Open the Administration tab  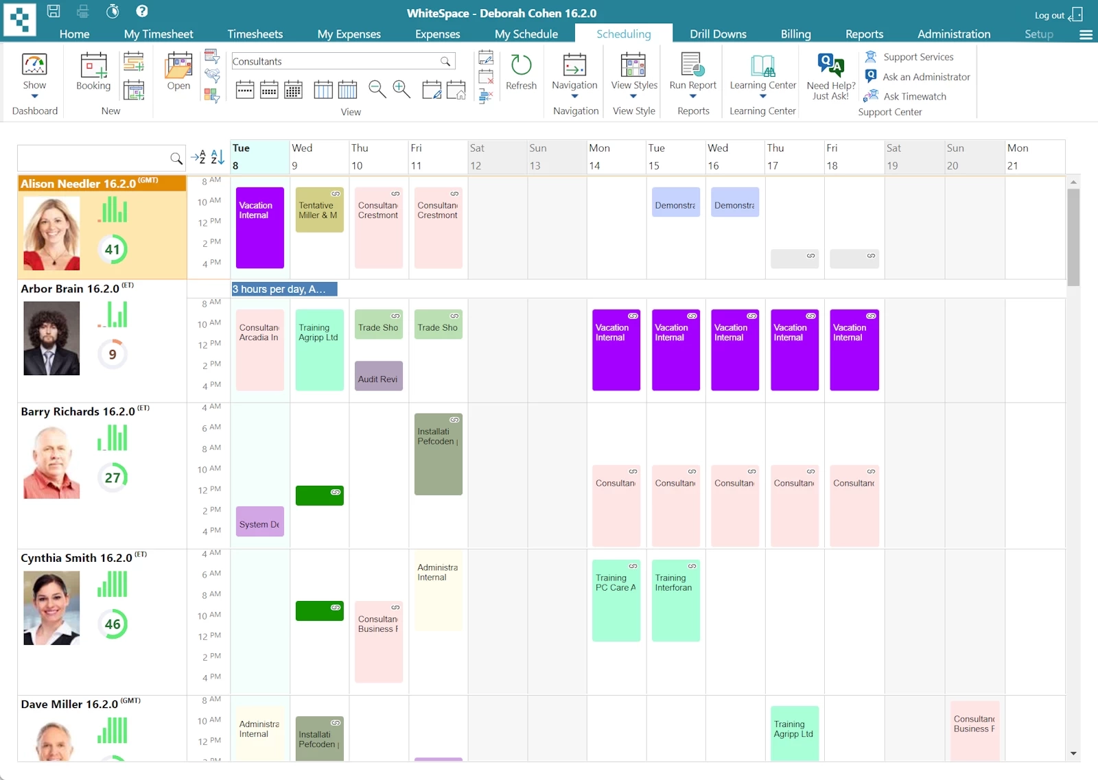click(x=954, y=34)
